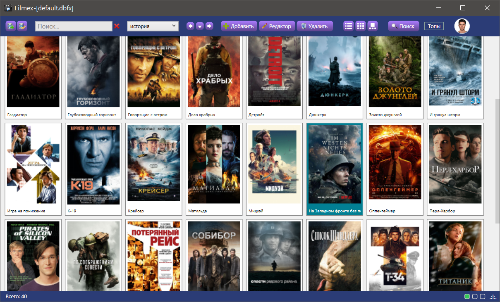Select the Крейсер movie poster

pos(154,164)
